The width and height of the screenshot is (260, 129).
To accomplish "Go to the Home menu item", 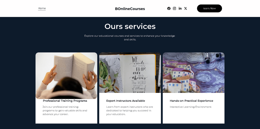I will (x=42, y=8).
